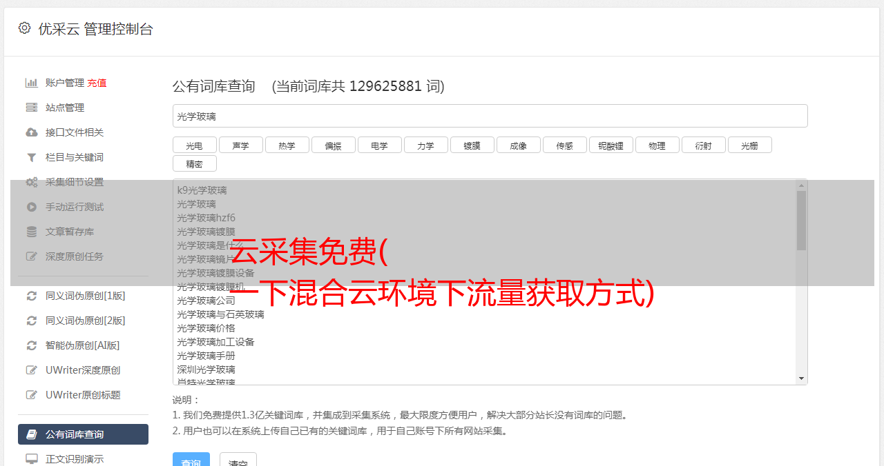Choose the 成像 tag

518,145
